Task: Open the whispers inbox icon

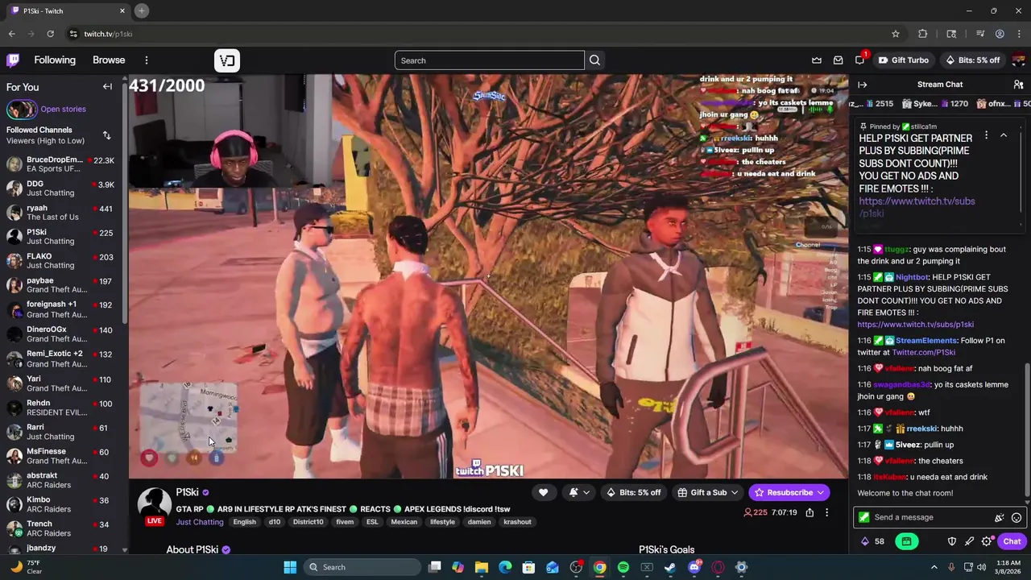Action: pos(838,60)
